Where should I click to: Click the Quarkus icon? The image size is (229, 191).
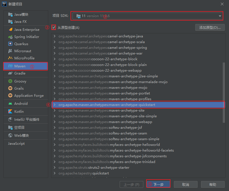coord(10,44)
